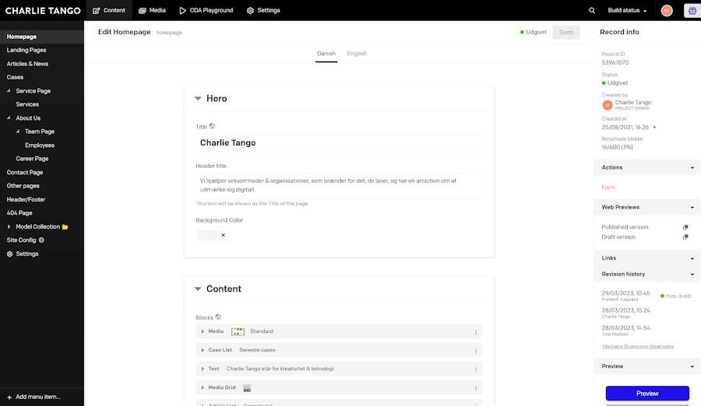
Task: Open Employees in the sidebar
Action: (x=40, y=145)
